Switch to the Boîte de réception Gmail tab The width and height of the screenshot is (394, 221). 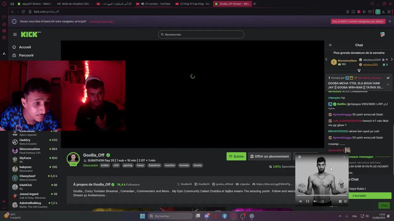pos(74,4)
